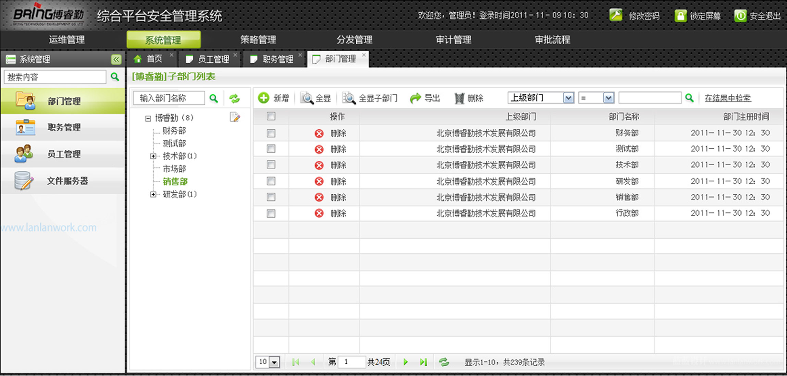This screenshot has width=787, height=376.
Task: Collapse the sidebar with the double-arrow icon
Action: pyautogui.click(x=116, y=60)
